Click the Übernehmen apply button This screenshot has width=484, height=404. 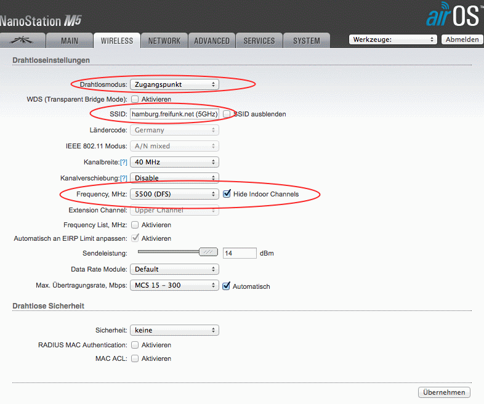[x=444, y=392]
